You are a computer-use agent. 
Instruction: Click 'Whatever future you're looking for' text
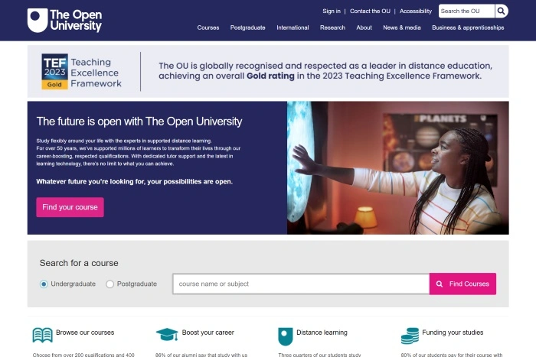click(134, 182)
